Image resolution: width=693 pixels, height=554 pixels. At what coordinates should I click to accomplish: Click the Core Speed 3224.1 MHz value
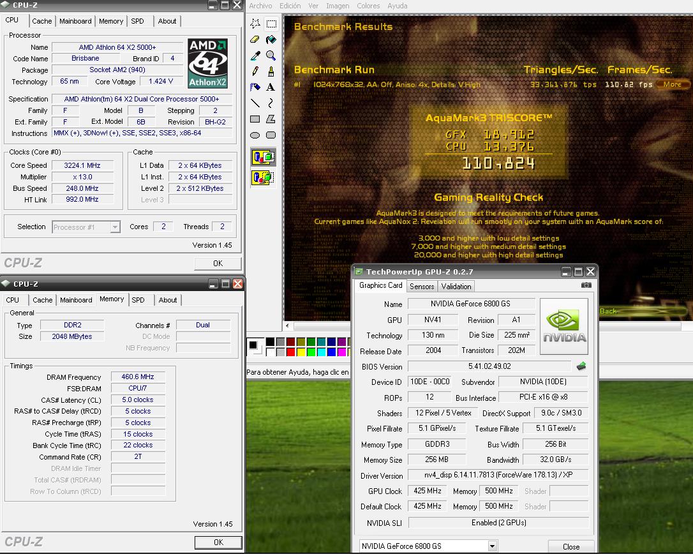[82, 165]
